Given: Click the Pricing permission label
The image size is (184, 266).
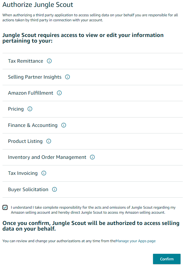Looking at the screenshot, I should click(x=16, y=109).
